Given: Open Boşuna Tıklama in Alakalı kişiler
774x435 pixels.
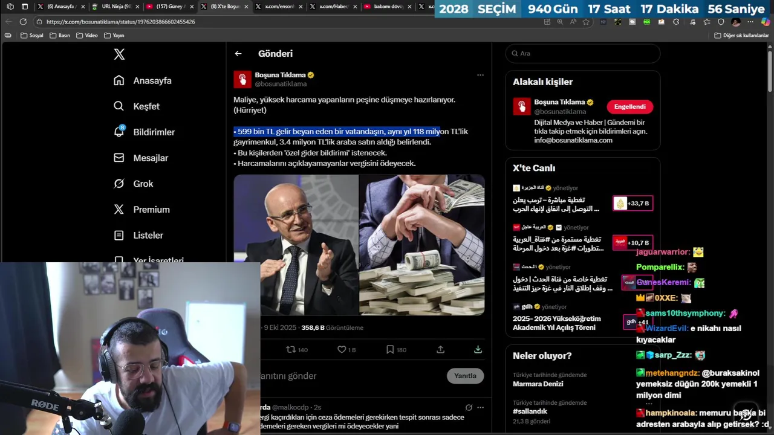Looking at the screenshot, I should coord(560,102).
